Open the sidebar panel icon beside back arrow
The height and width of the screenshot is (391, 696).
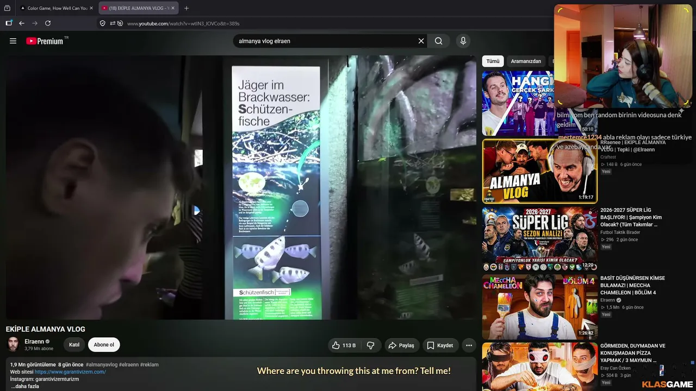tap(9, 23)
